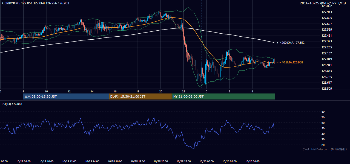This screenshot has width=350, height=164.
Task: Click RSI axis level 50
Action: tap(323, 128)
